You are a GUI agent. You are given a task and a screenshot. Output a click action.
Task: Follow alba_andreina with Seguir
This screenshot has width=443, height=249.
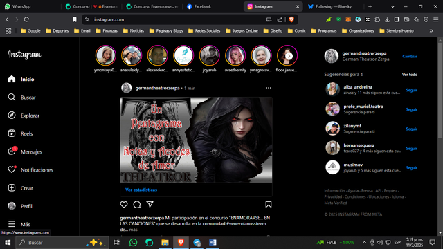coord(412,90)
